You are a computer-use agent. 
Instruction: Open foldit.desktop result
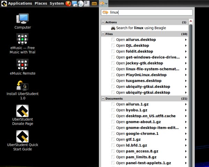145,51
